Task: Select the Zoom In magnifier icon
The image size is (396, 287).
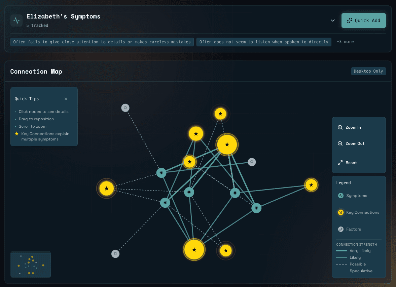Action: click(x=340, y=127)
